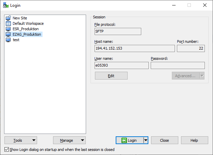Open Help for the login dialog
This screenshot has width=213, height=155.
(194, 140)
